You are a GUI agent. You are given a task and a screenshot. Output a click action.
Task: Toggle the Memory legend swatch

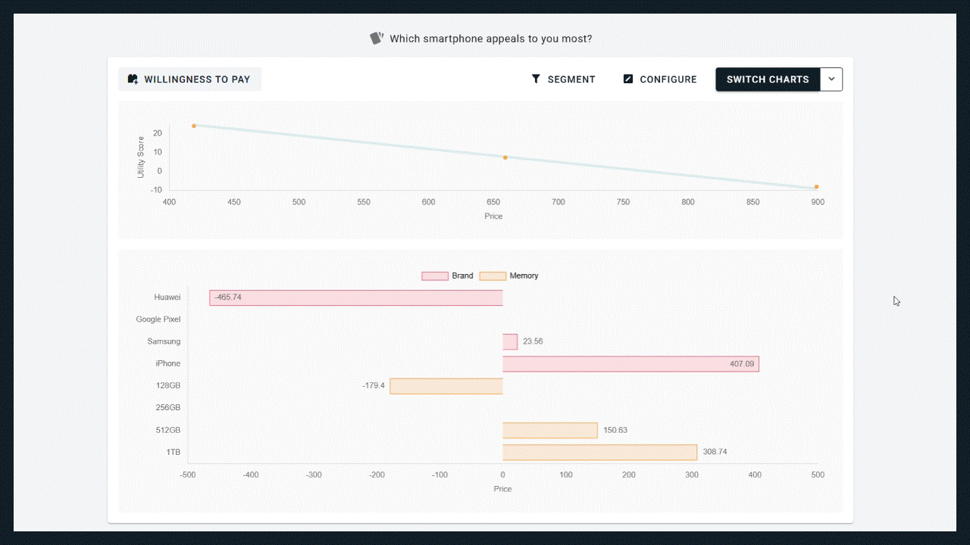[493, 276]
